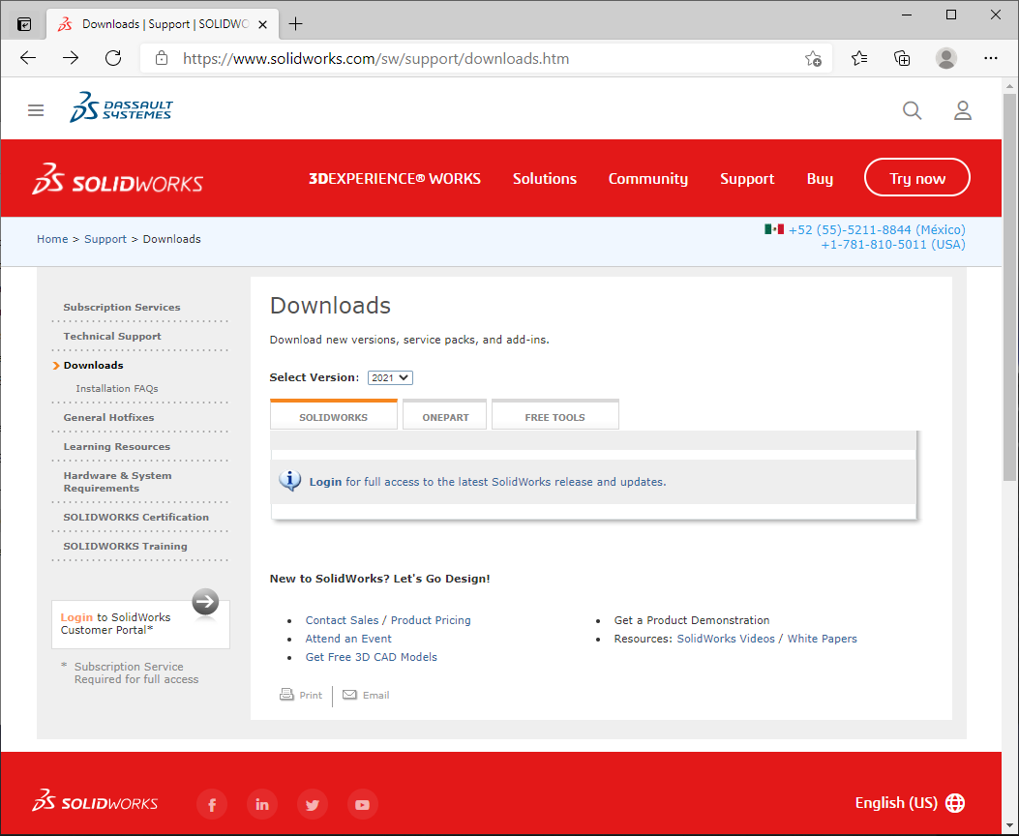The width and height of the screenshot is (1019, 836).
Task: Click the browser back arrow
Action: pyautogui.click(x=28, y=58)
